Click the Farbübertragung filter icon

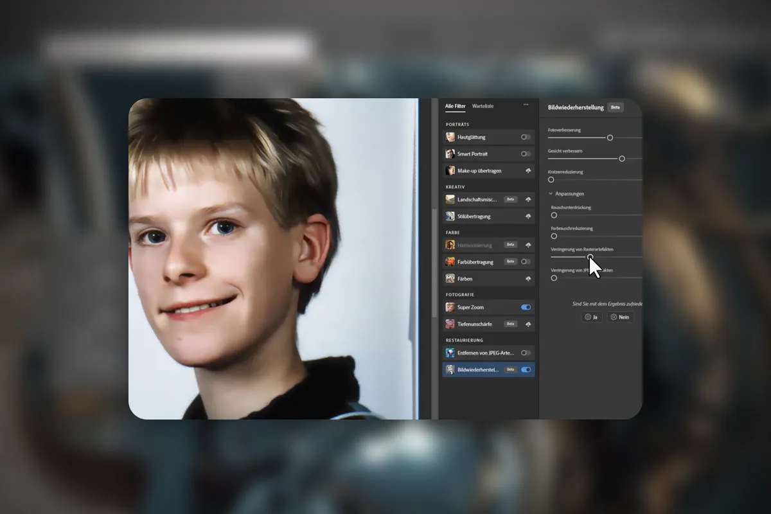pyautogui.click(x=450, y=261)
